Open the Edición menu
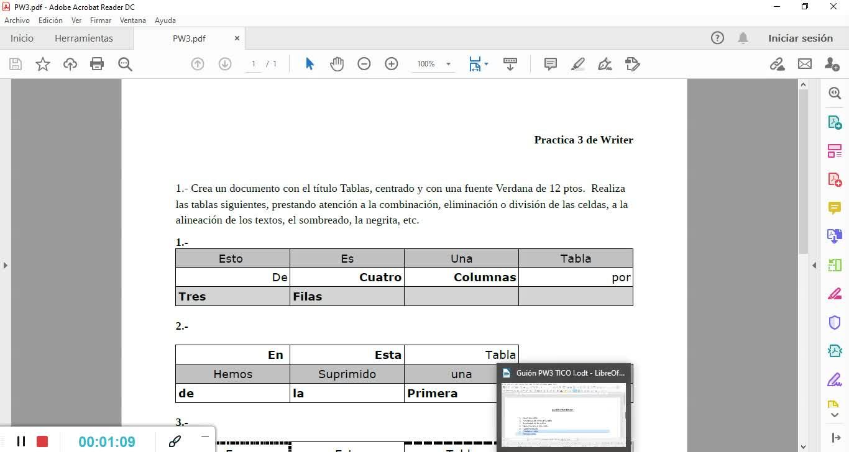The width and height of the screenshot is (849, 452). pyautogui.click(x=50, y=20)
